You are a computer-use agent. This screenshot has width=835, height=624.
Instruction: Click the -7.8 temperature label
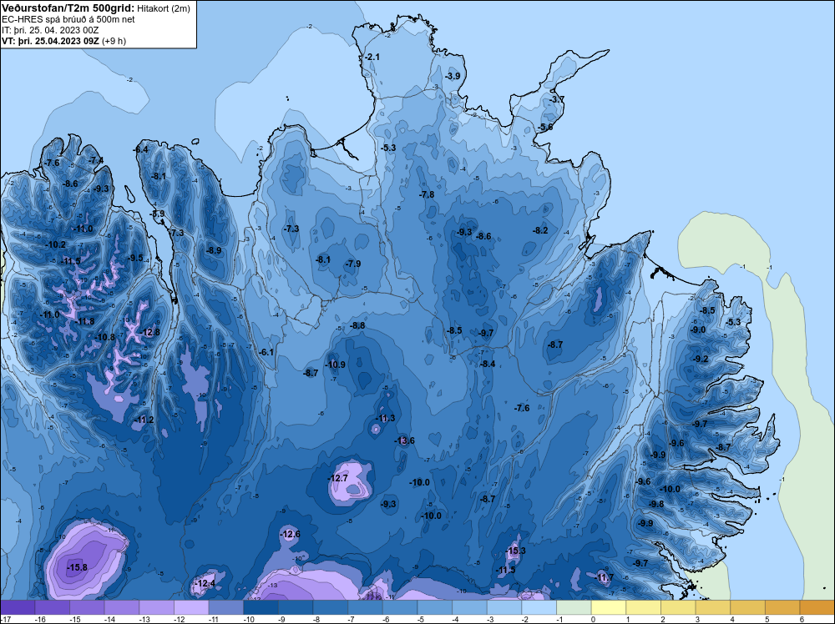(x=426, y=194)
